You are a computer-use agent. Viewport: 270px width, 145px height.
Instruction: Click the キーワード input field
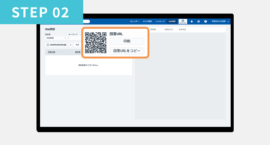[x=75, y=38]
